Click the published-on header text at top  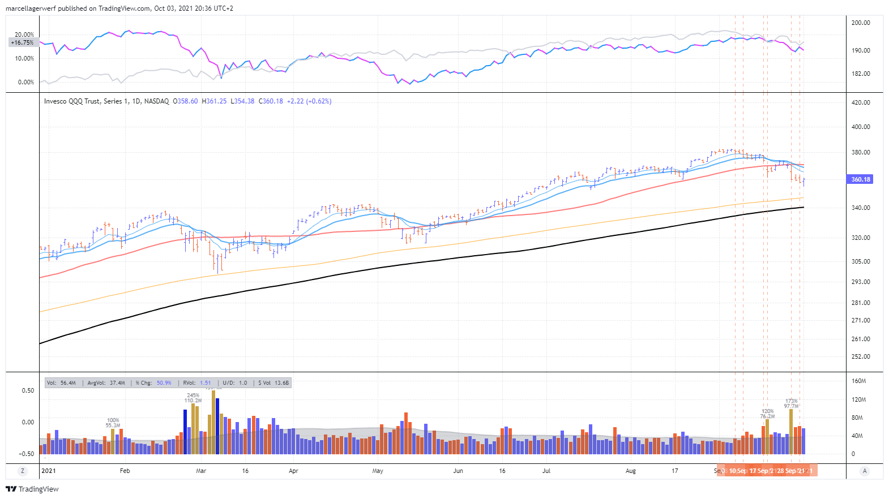point(119,8)
